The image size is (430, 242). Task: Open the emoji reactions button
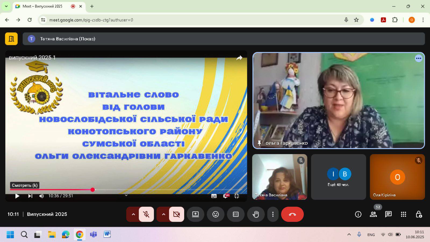click(x=216, y=214)
